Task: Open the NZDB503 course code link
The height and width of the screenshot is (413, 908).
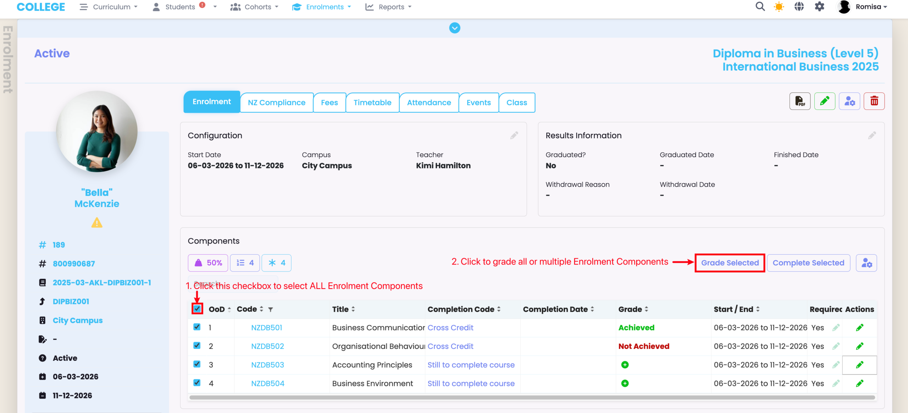Action: [x=267, y=365]
